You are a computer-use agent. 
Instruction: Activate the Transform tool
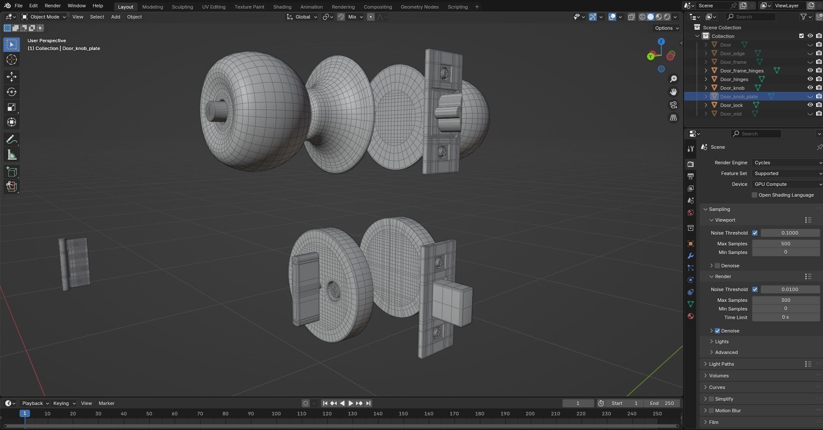(x=12, y=122)
